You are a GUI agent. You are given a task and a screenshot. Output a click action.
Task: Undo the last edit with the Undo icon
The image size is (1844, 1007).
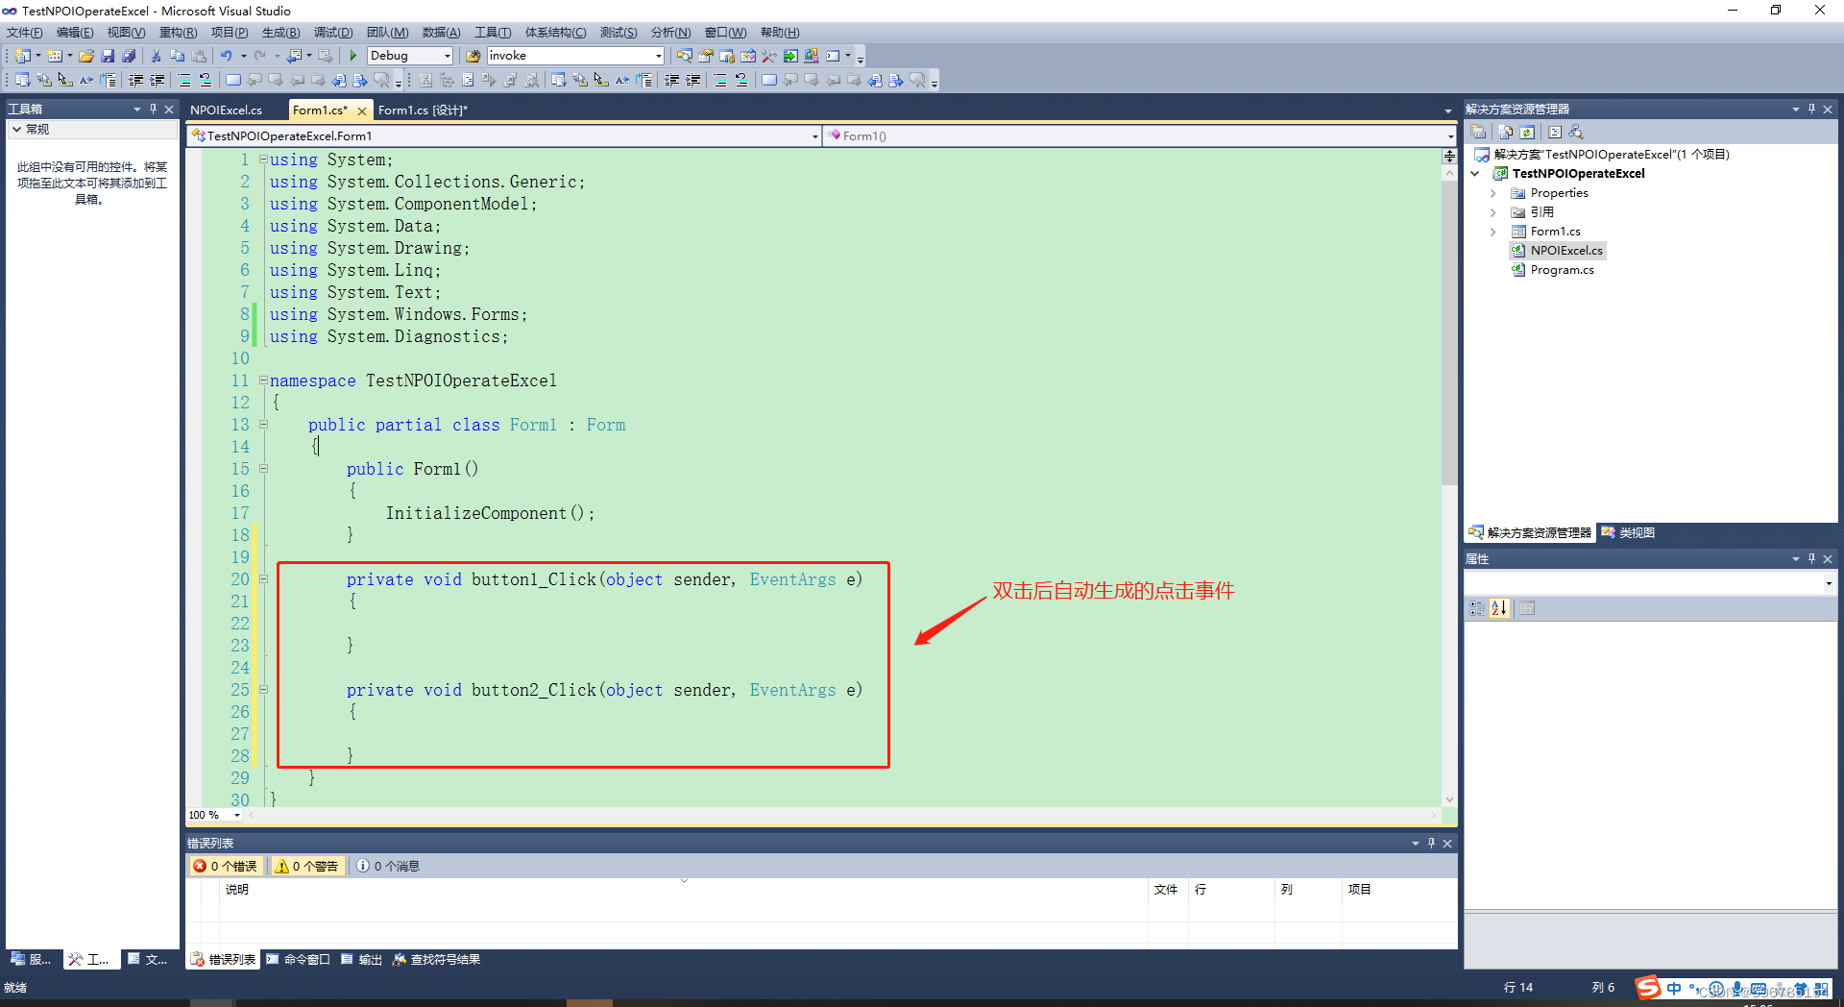(x=227, y=56)
